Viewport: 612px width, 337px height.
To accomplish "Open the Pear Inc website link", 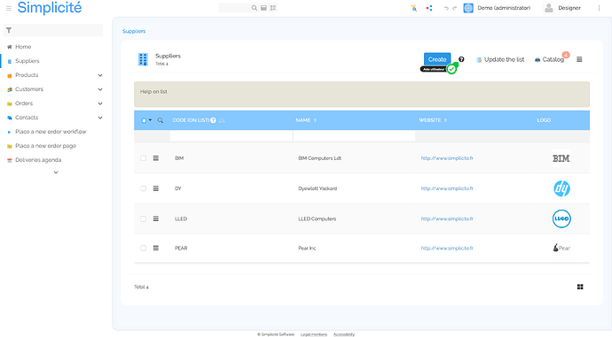I will 447,248.
